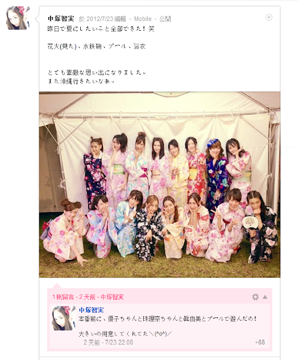Screen dimensions: 298x364
Task: Click 中塚智実 name in comment summary header
Action: tap(112, 297)
